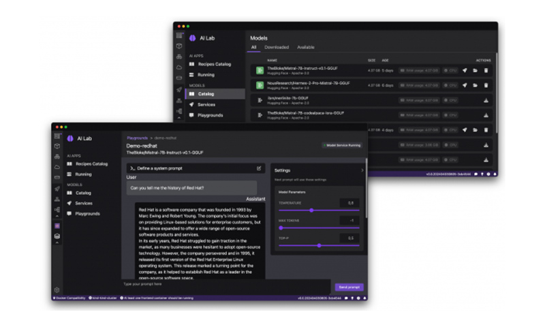Download TheBloke/Mistral-7B-codealpaca-lora-GGUF model
The image size is (545, 327).
[x=486, y=115]
